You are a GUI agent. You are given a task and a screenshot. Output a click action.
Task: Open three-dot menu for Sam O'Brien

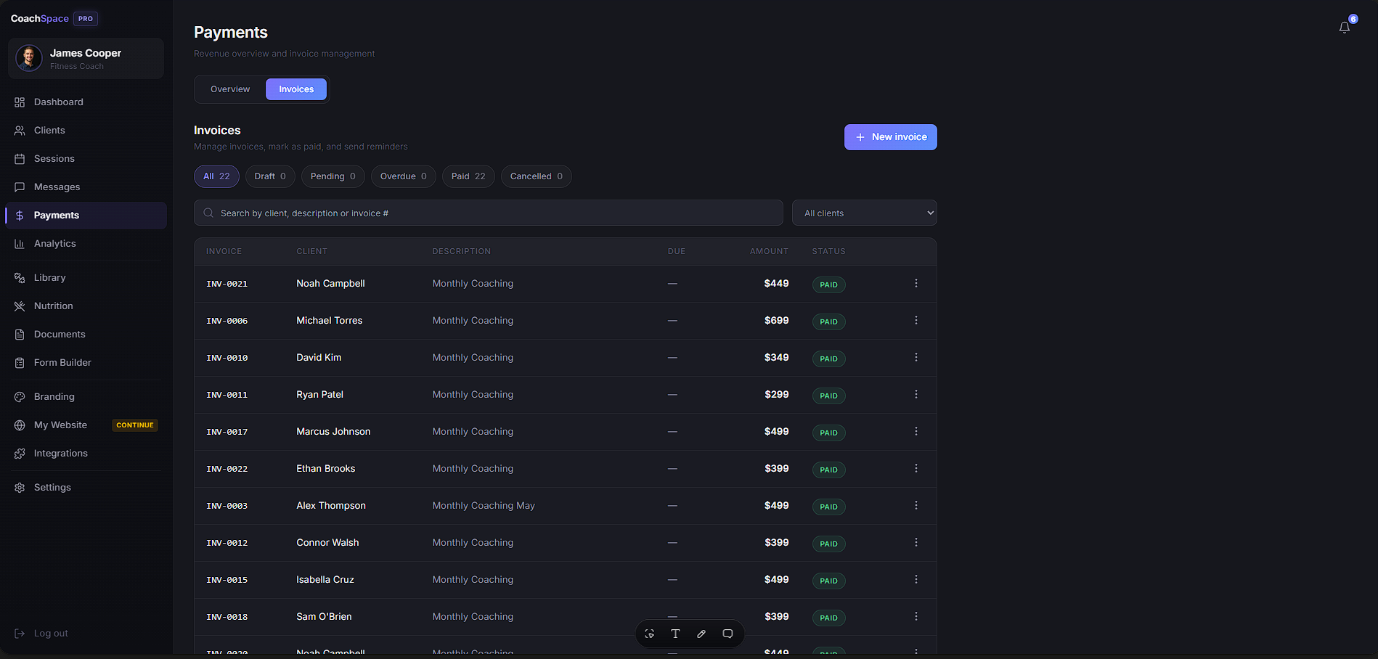pos(916,616)
